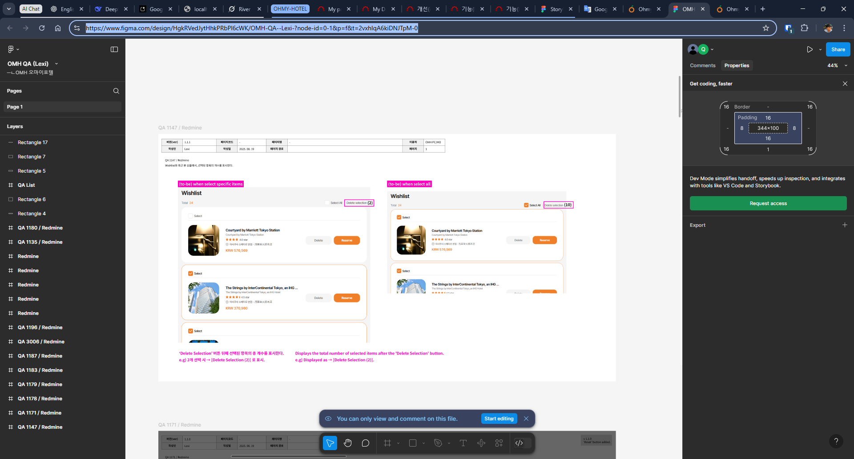This screenshot has width=854, height=459.
Task: Select Page 1 in the Pages list
Action: click(62, 107)
